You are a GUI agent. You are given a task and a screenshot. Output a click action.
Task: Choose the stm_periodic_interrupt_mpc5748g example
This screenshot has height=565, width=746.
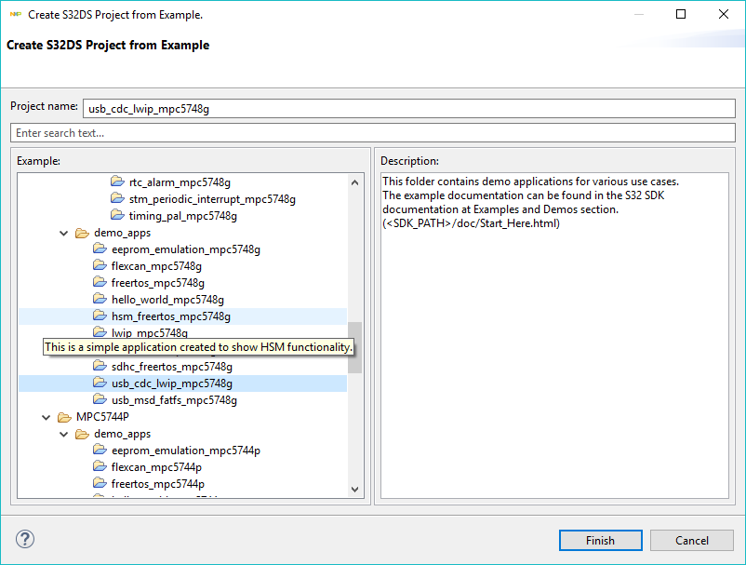[212, 199]
